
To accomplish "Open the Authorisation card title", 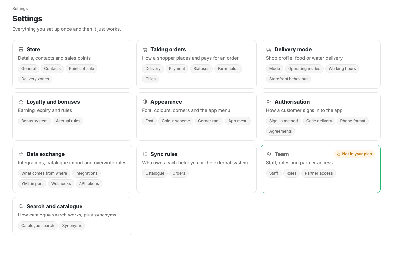I will 292,102.
